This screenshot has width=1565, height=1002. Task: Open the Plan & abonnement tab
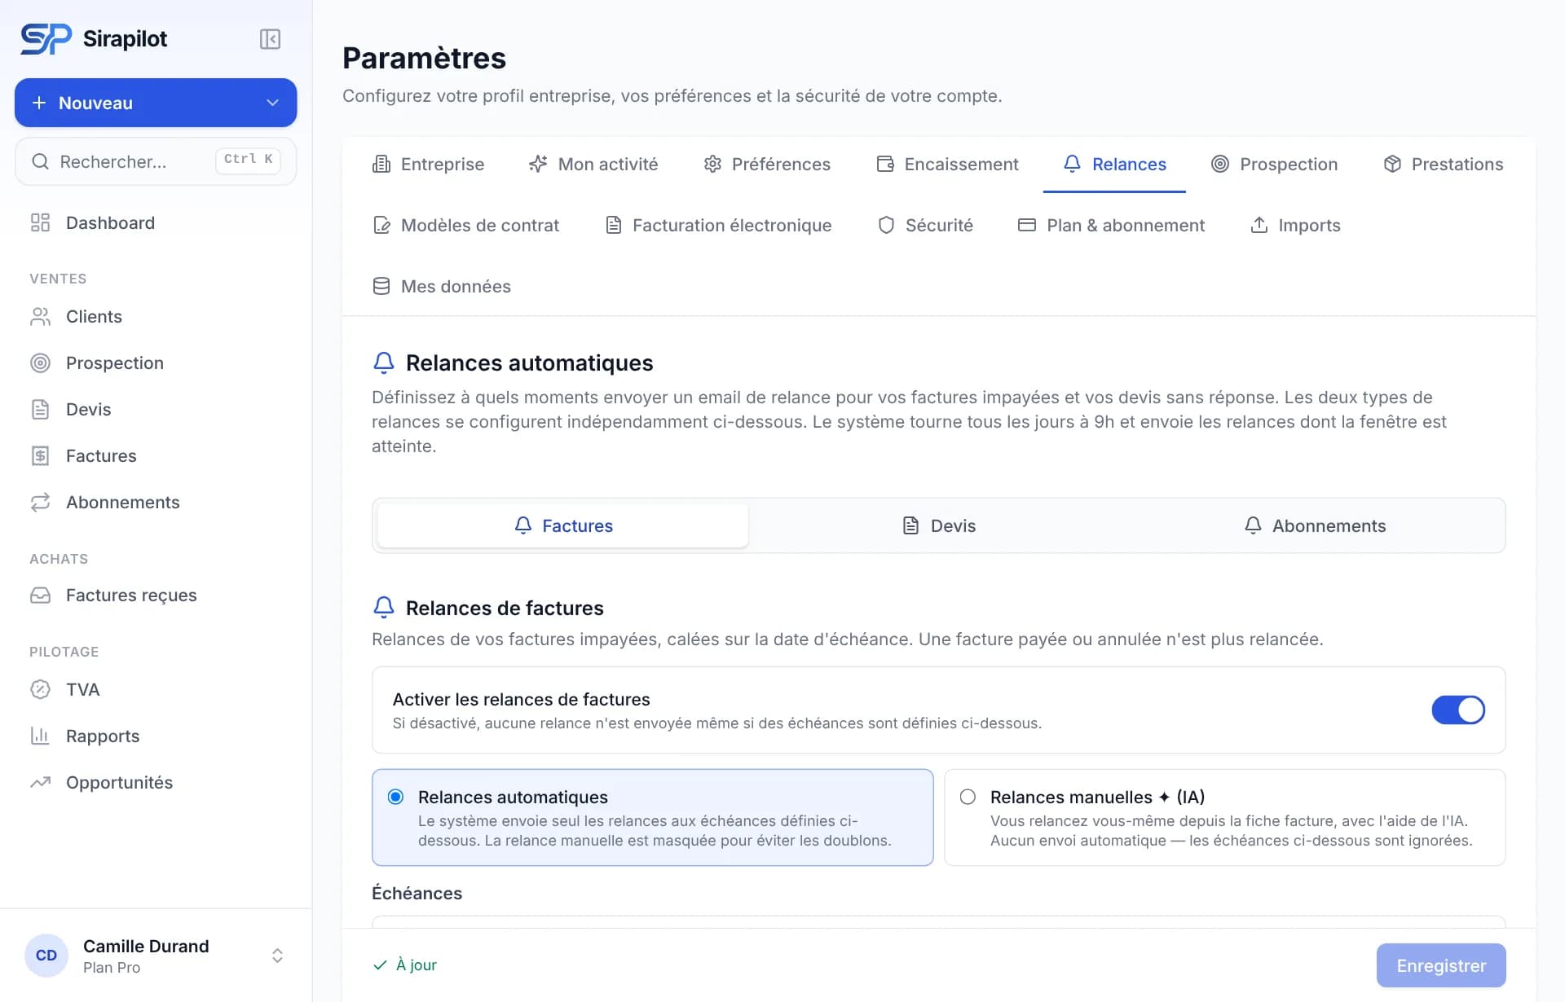[x=1111, y=226]
